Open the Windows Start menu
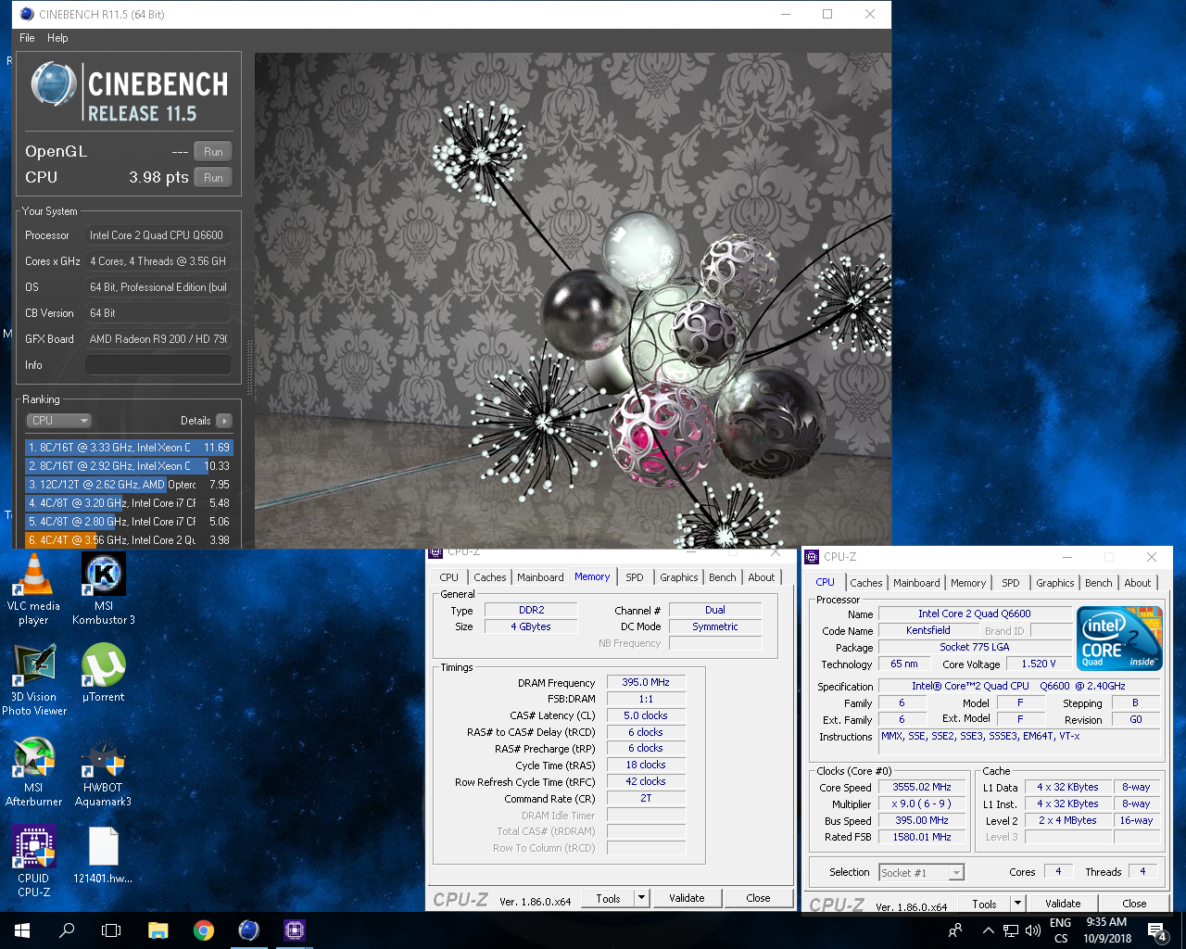Screen dimensions: 1186x949 (x=22, y=930)
